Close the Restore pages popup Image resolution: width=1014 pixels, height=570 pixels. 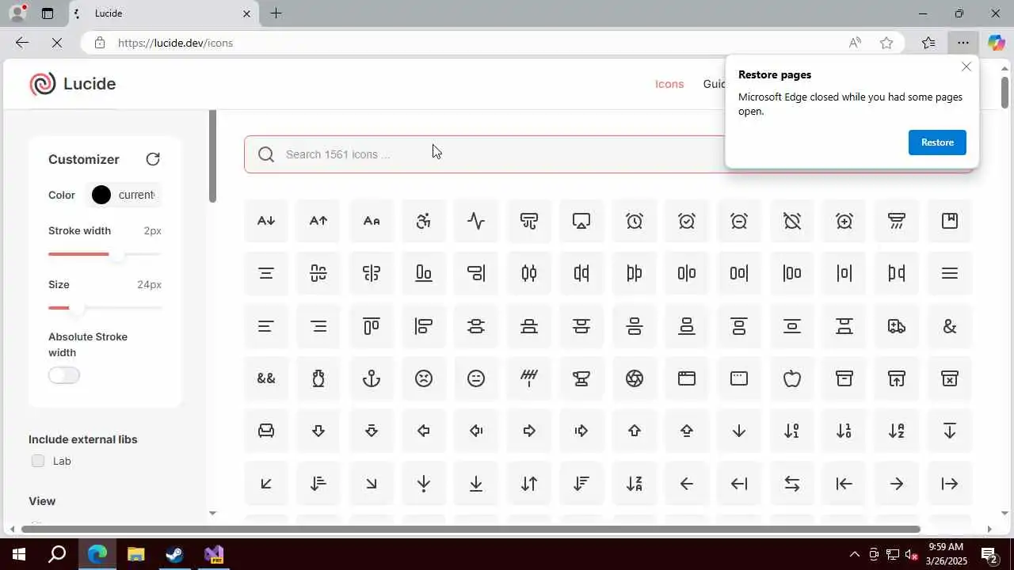[x=966, y=67]
